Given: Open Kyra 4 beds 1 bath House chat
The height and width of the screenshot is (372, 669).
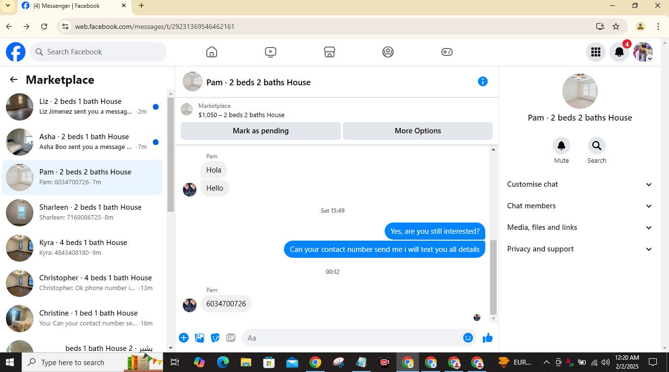Looking at the screenshot, I should (83, 248).
